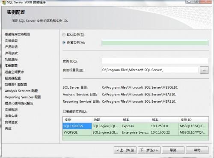Click the 实例 ID column header
Image resolution: width=214 pixels, height=158 pixels.
(x=193, y=120)
